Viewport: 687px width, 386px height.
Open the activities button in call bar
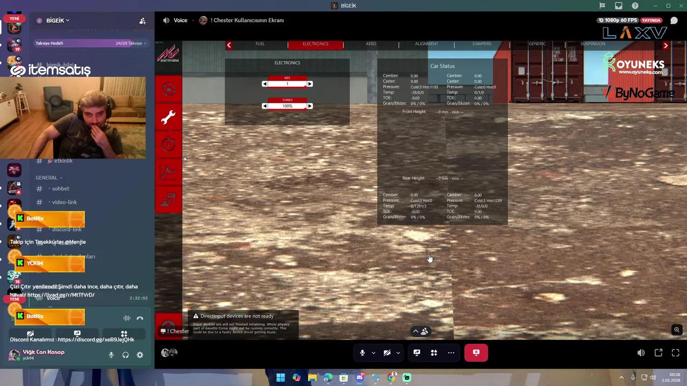click(434, 353)
